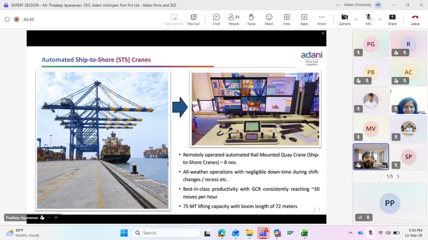Select the MV participant tile

coord(371,129)
